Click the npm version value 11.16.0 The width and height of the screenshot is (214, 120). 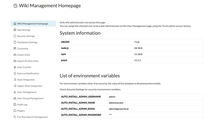pyautogui.click(x=138, y=54)
